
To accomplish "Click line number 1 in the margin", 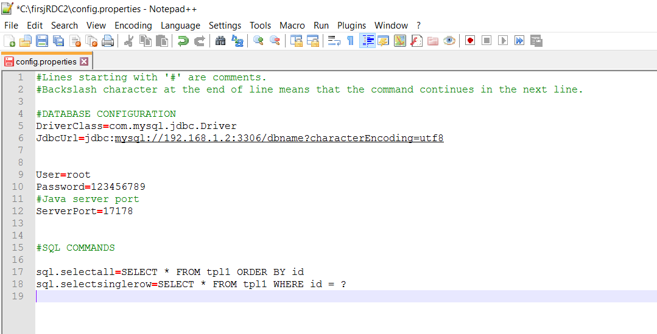I will click(21, 77).
